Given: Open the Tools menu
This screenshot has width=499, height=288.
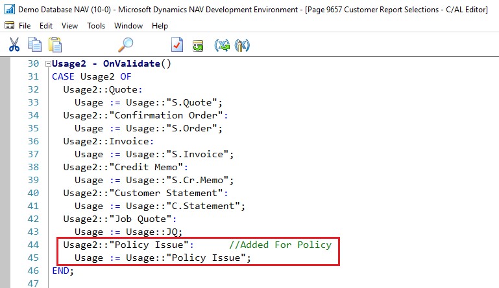Looking at the screenshot, I should tap(96, 26).
